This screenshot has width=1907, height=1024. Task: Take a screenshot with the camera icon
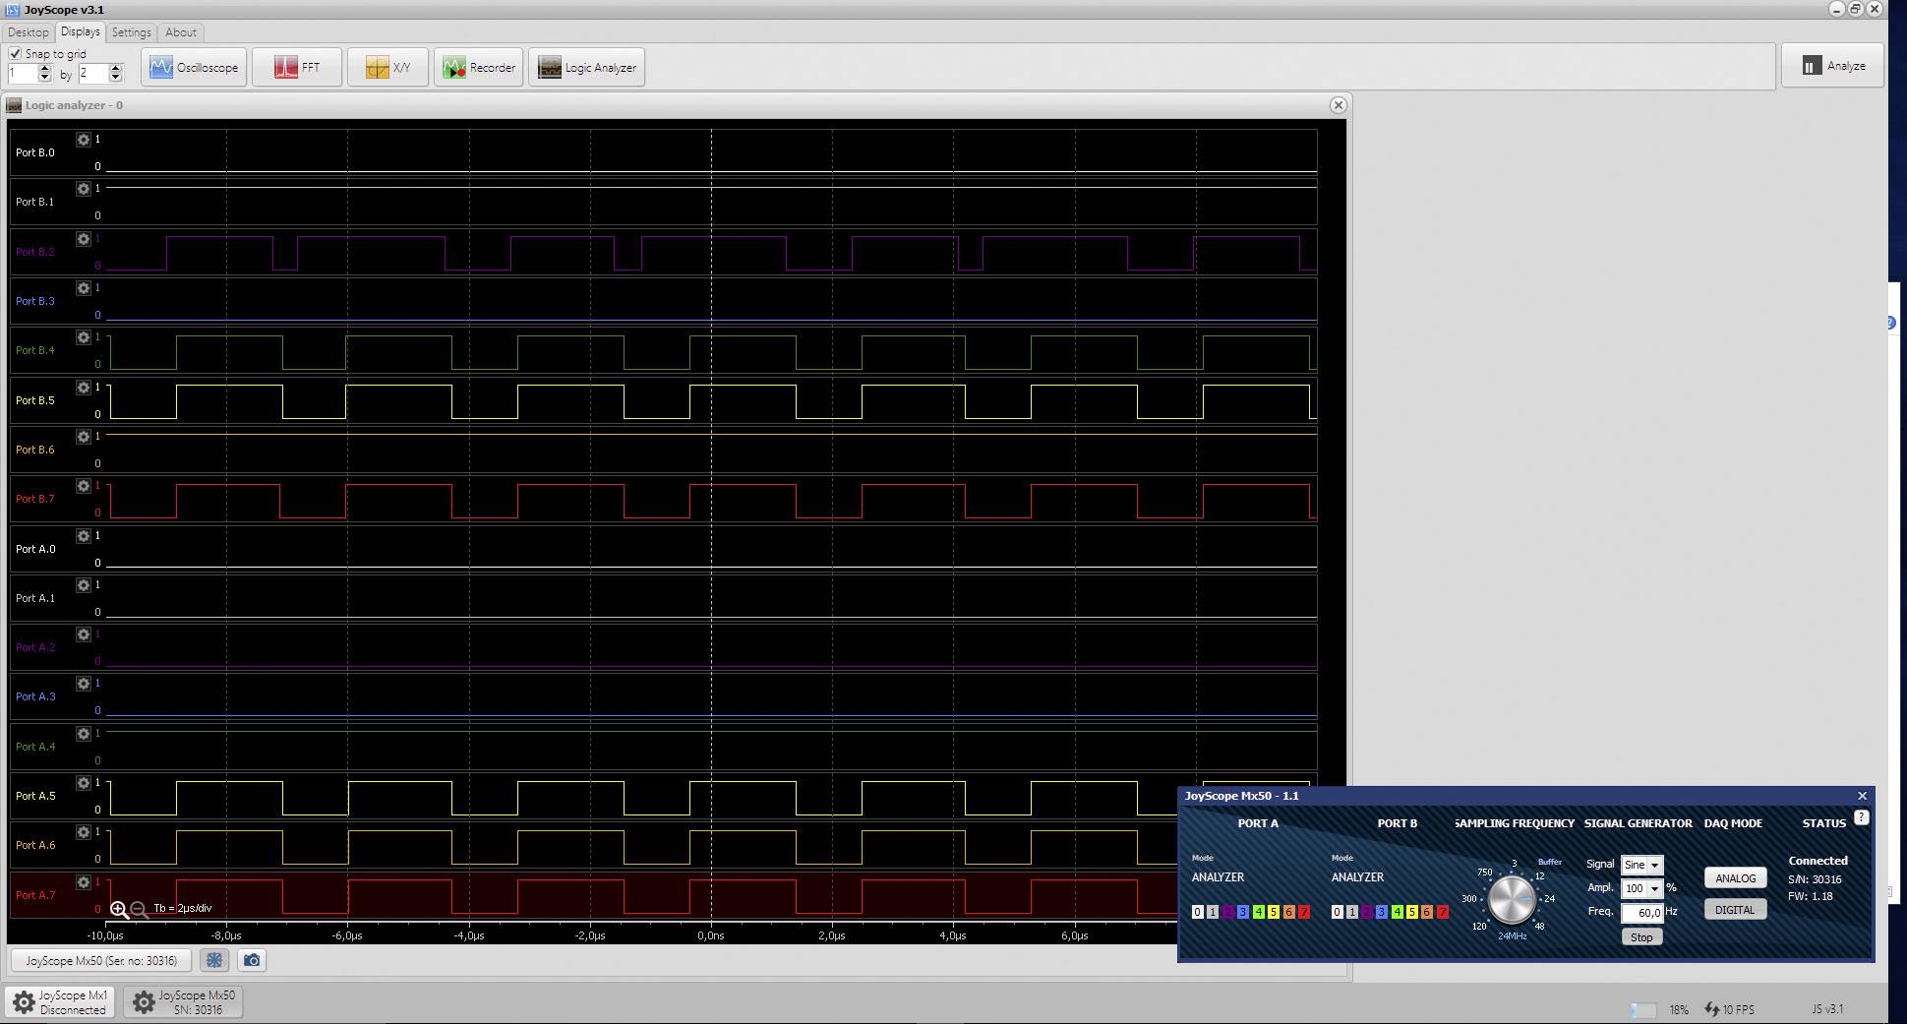(252, 961)
